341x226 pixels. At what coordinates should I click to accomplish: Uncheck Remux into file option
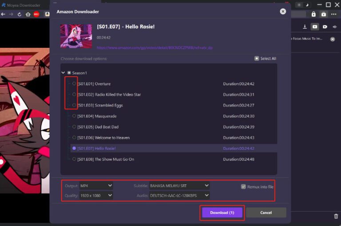(x=243, y=187)
